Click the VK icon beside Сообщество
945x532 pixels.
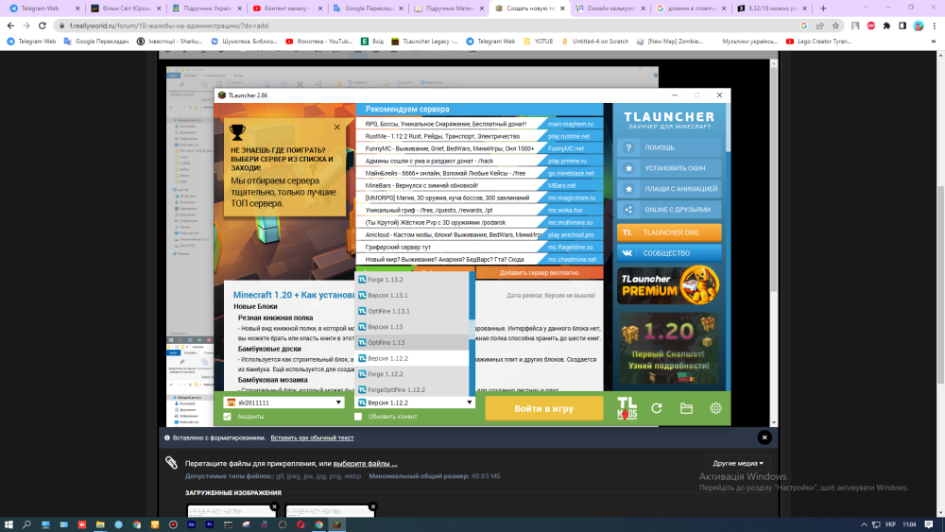[x=627, y=253]
